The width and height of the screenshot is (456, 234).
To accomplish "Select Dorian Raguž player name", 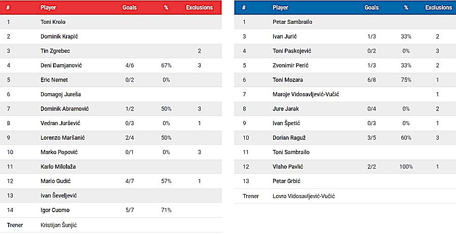I will click(287, 138).
